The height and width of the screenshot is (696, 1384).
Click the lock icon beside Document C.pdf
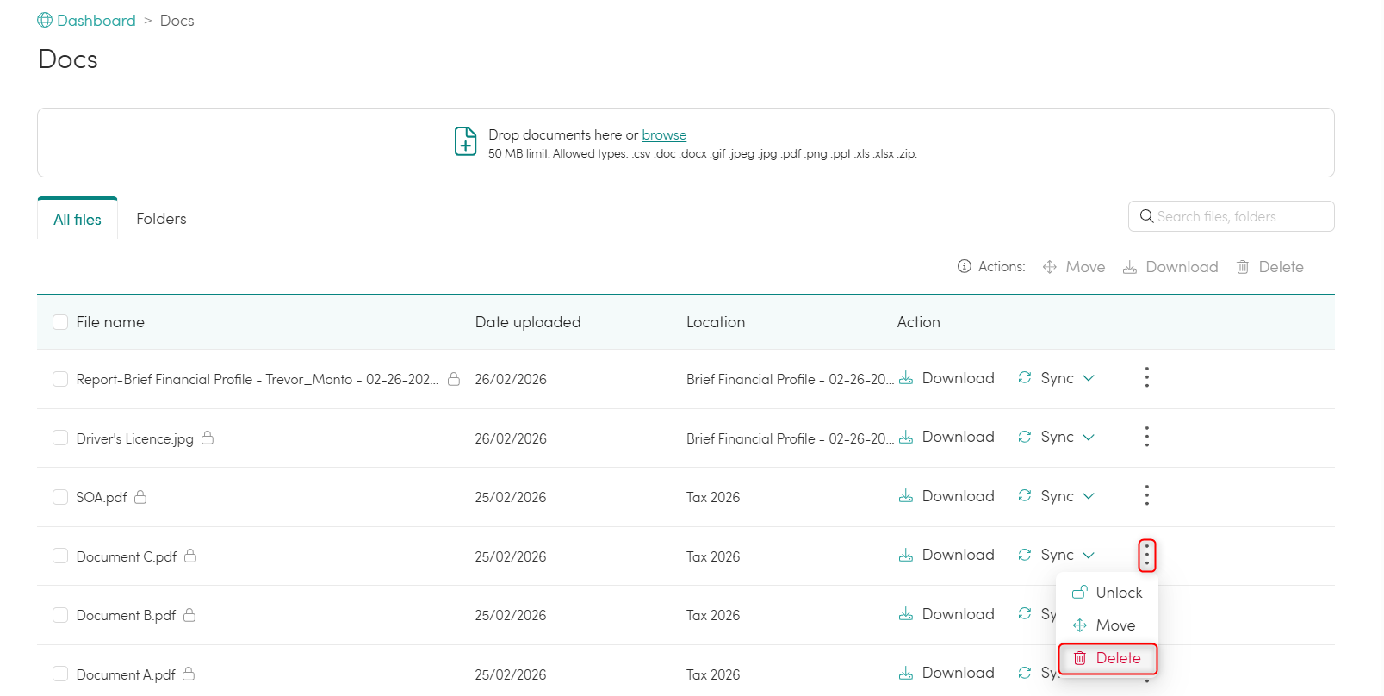point(190,556)
